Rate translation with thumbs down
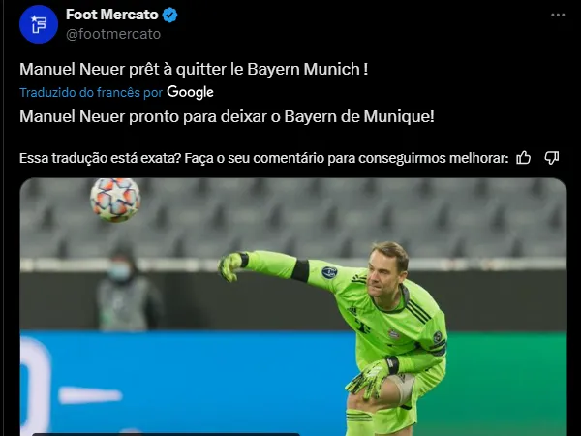581x436 pixels. [552, 158]
